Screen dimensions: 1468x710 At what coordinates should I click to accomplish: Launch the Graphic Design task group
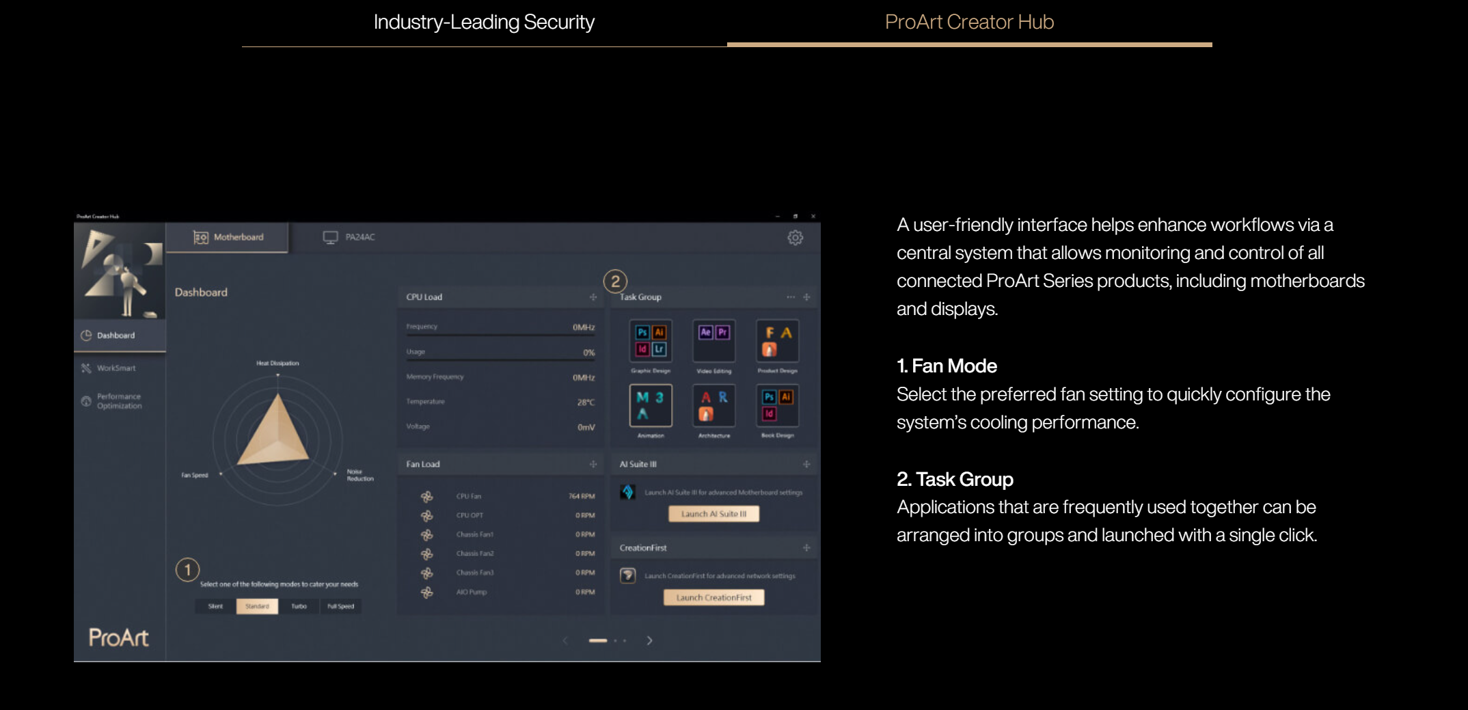click(651, 341)
